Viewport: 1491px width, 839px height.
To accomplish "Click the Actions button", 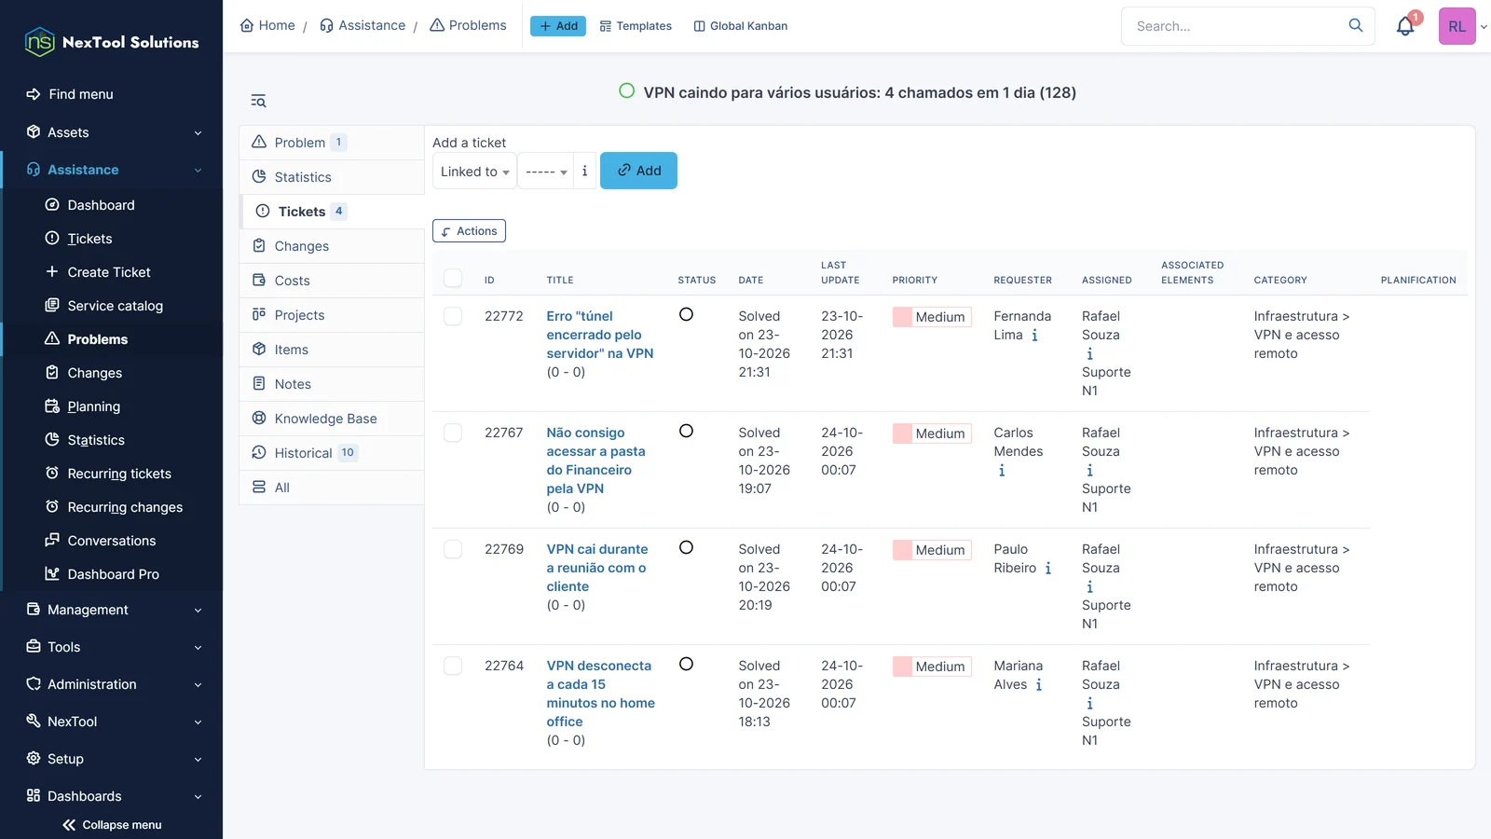I will [x=469, y=231].
